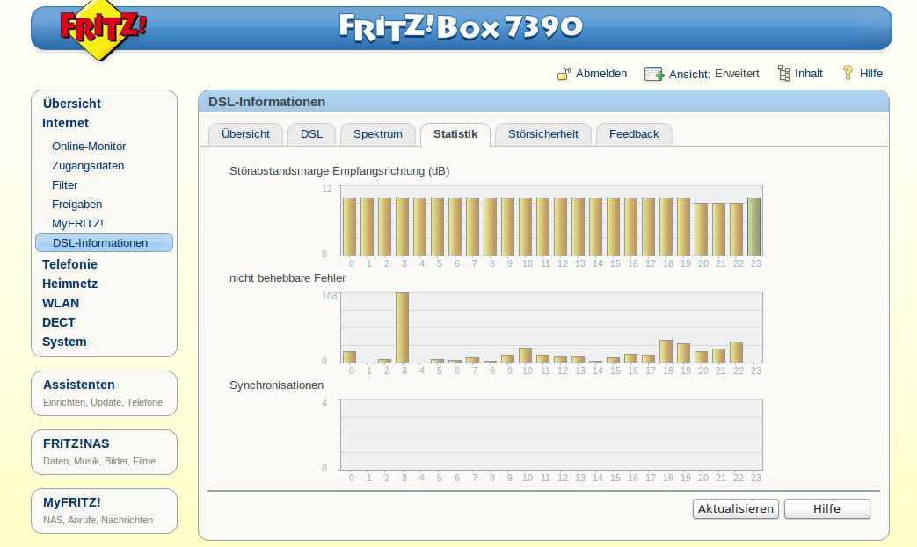Toggle the Erweitert view link
The height and width of the screenshot is (547, 917).
(x=737, y=74)
